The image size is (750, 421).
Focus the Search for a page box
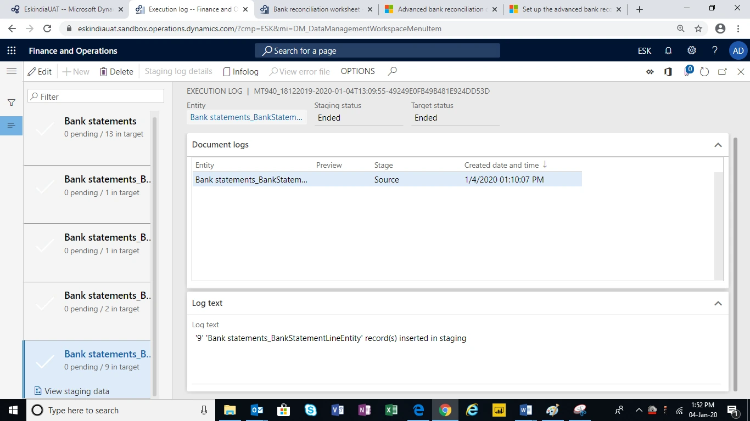click(x=377, y=50)
